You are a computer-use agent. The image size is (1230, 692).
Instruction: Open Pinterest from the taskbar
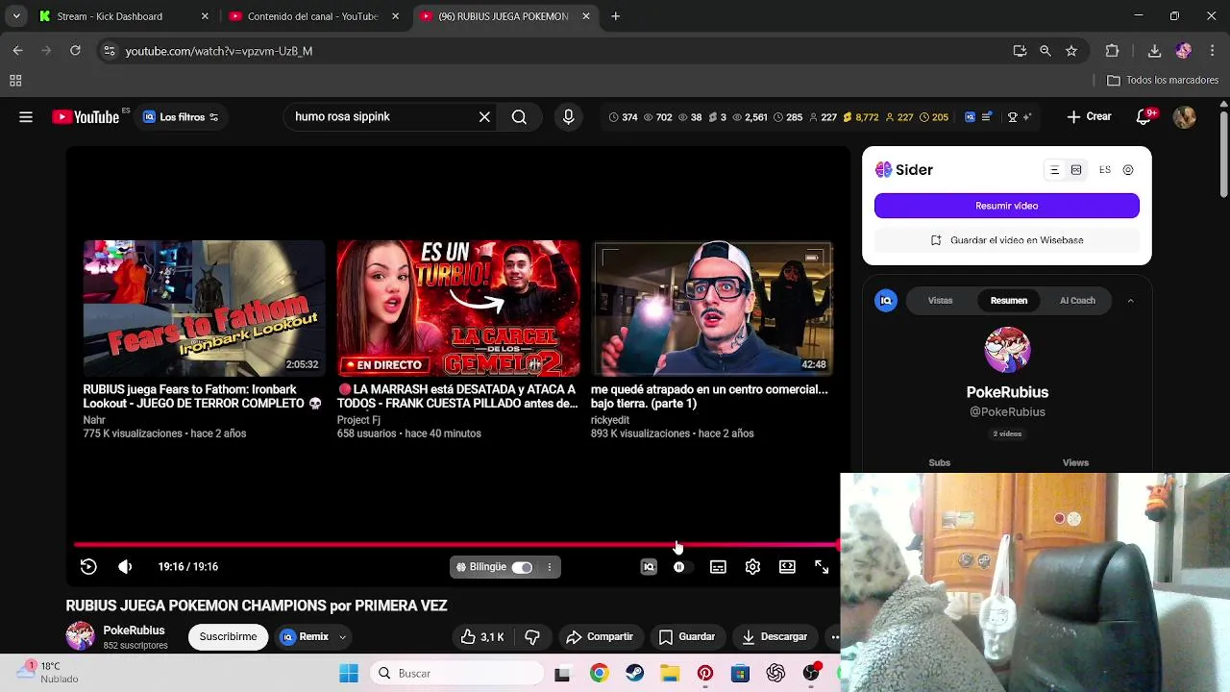[x=705, y=674]
